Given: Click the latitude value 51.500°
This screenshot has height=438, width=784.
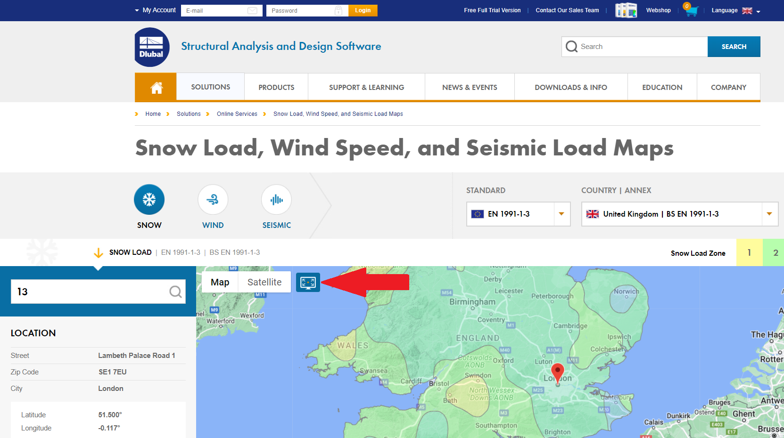Looking at the screenshot, I should 110,415.
